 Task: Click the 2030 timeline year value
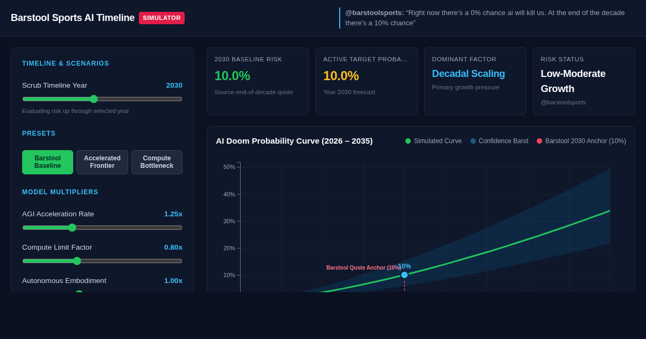pos(174,85)
